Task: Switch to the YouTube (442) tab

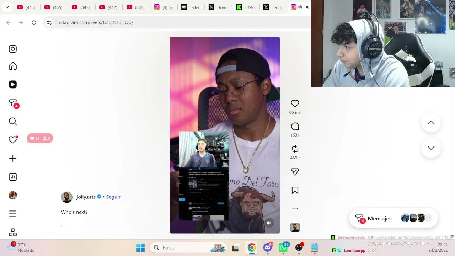Action: click(108, 7)
